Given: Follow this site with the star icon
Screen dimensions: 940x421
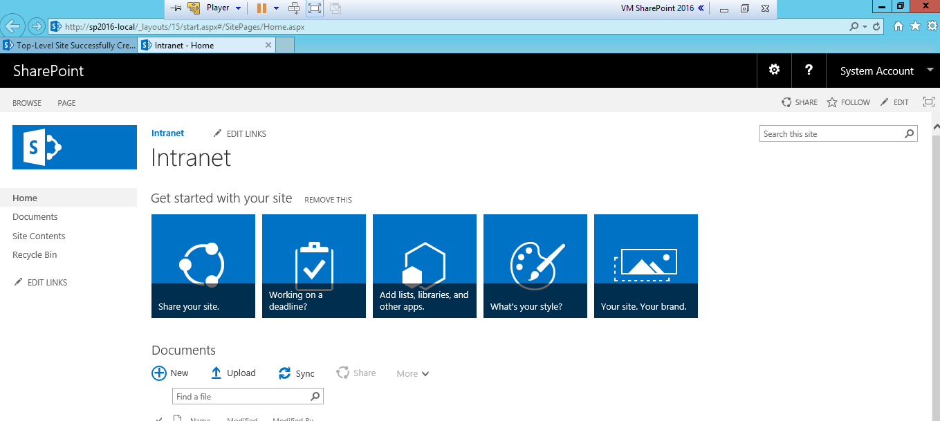Looking at the screenshot, I should click(832, 102).
